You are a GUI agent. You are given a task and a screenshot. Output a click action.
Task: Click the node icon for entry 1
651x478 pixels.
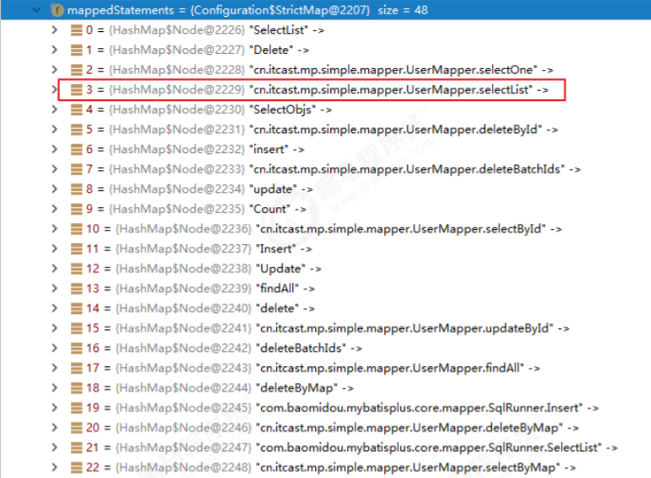[x=77, y=50]
